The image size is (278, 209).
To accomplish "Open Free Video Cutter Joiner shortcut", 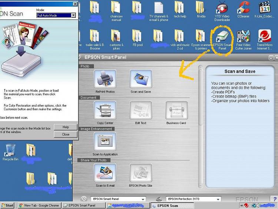I will (244, 40).
